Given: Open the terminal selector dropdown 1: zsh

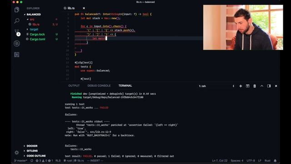Looking at the screenshot, I should coord(216,86).
